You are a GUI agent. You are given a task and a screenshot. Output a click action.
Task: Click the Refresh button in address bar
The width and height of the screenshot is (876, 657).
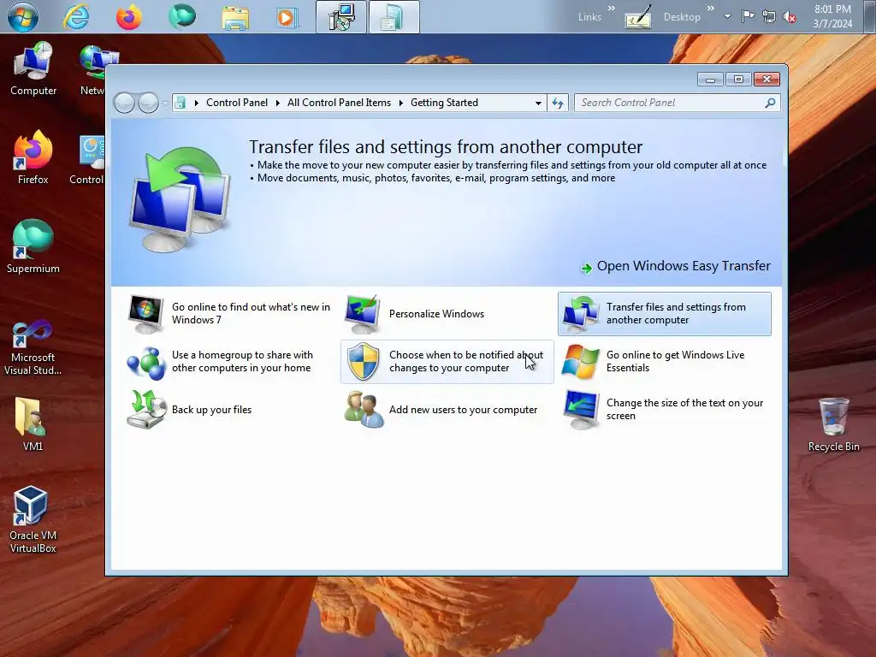coord(558,103)
